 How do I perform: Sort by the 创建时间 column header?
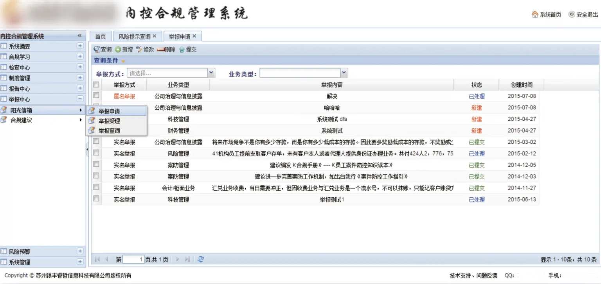(521, 85)
